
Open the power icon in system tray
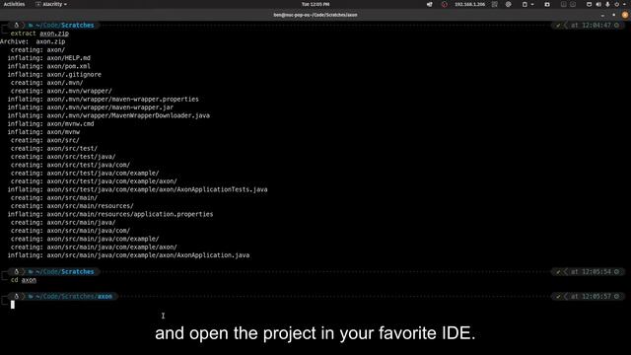tap(617, 4)
